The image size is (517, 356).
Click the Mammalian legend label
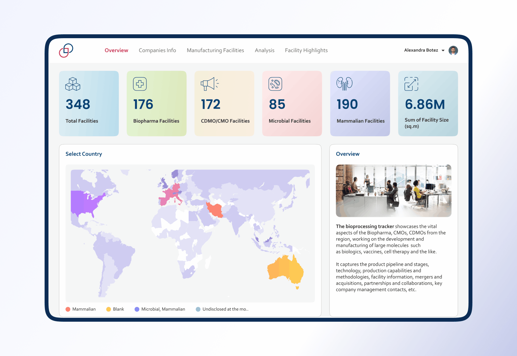click(84, 309)
